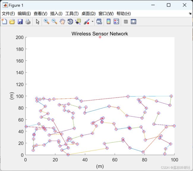Click the rotated y-axis label (m)

(12, 96)
